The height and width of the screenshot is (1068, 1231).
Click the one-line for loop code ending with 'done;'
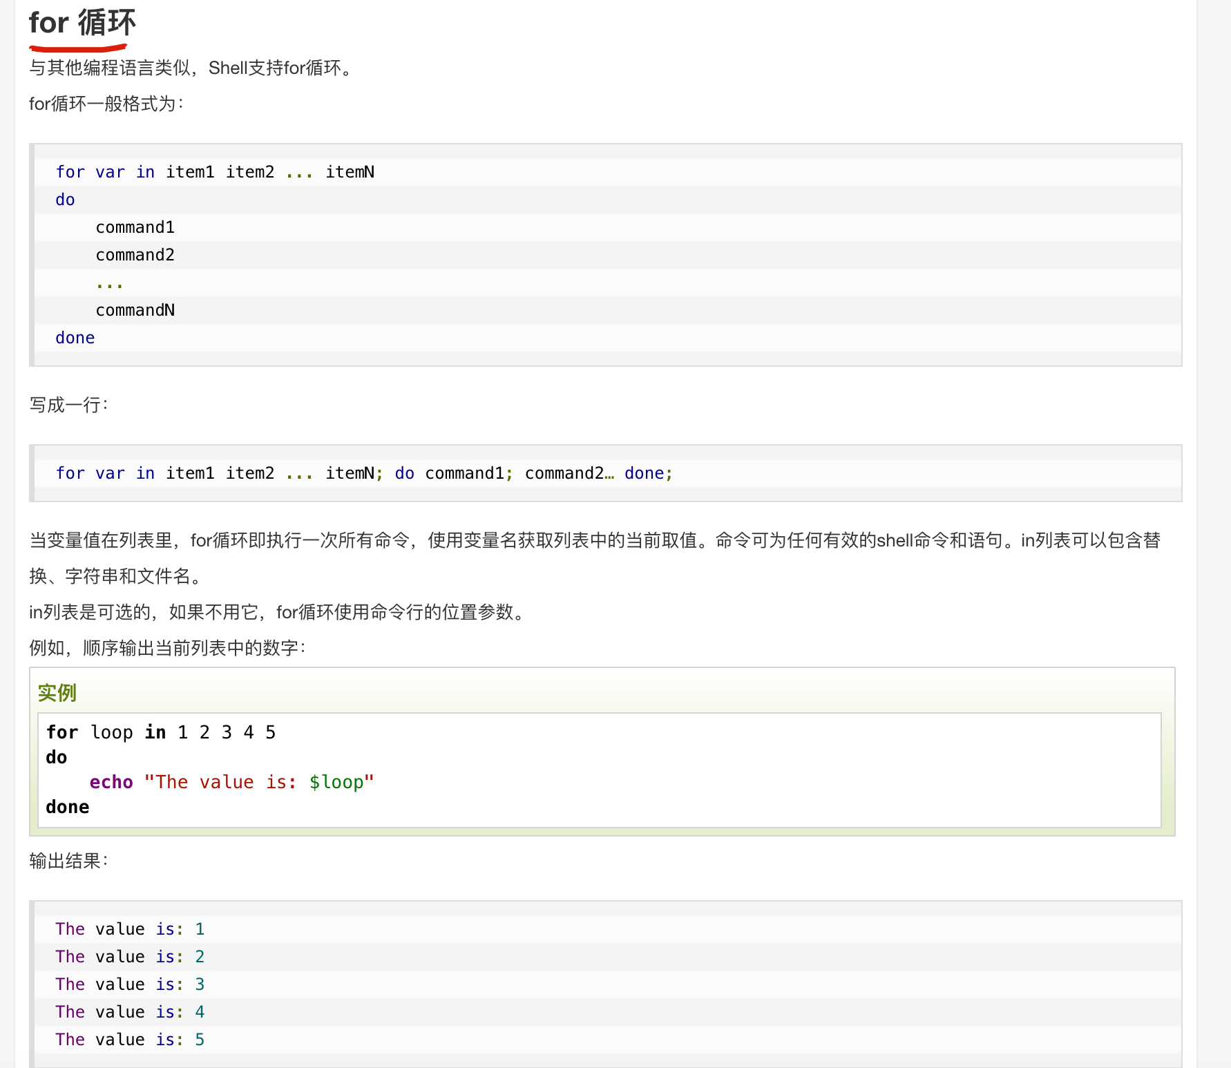(x=364, y=473)
